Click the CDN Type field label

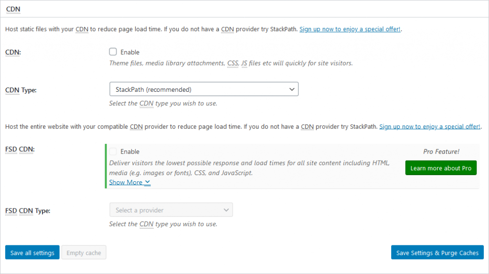pos(21,90)
